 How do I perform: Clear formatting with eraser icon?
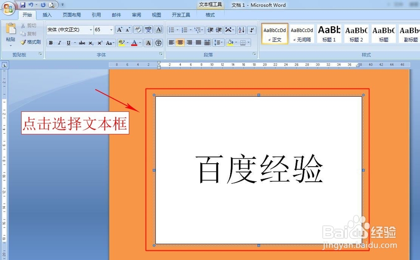point(138,30)
